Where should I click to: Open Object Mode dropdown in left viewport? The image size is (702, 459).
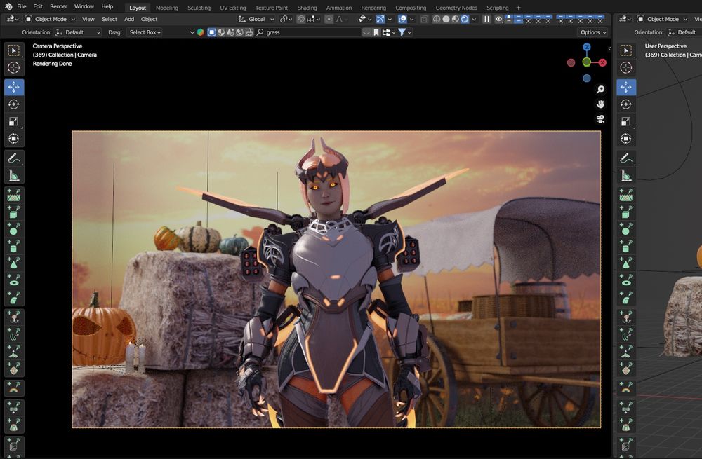pyautogui.click(x=50, y=19)
